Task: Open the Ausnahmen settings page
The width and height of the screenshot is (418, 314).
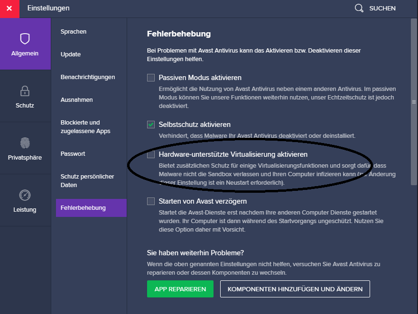Action: (x=77, y=100)
